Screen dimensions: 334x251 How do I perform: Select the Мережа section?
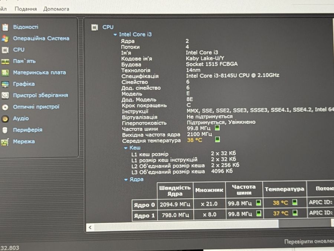click(x=24, y=141)
